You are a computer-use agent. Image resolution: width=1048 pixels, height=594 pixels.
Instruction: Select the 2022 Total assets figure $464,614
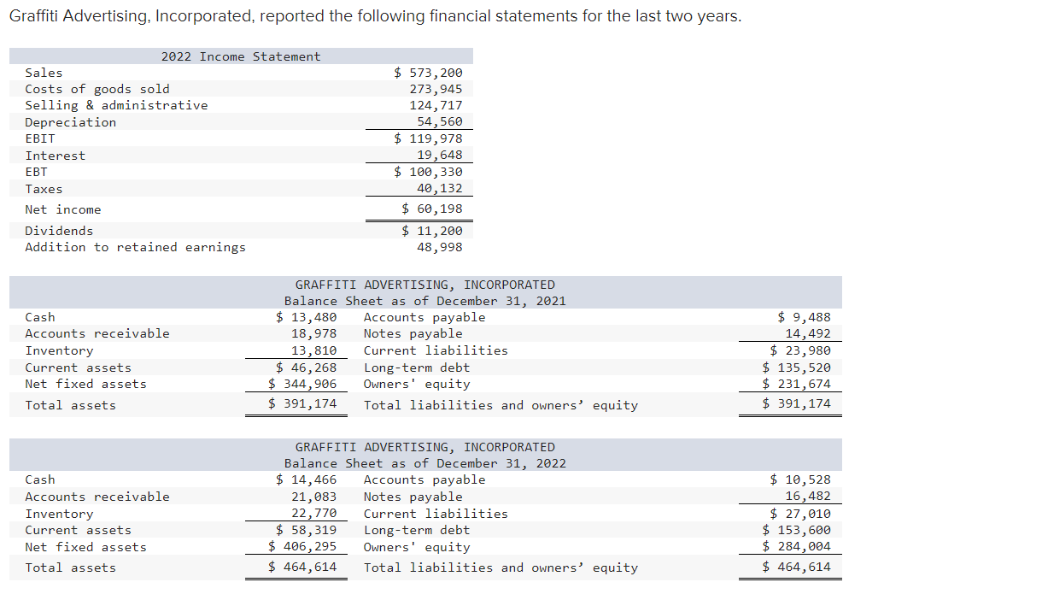[297, 568]
